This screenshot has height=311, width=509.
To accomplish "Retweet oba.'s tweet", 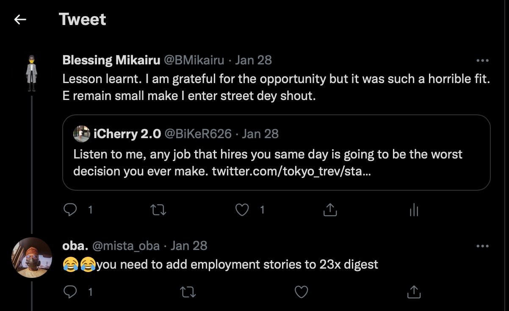I will pos(185,292).
